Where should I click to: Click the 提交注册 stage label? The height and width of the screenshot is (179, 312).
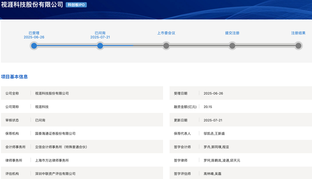pos(232,33)
